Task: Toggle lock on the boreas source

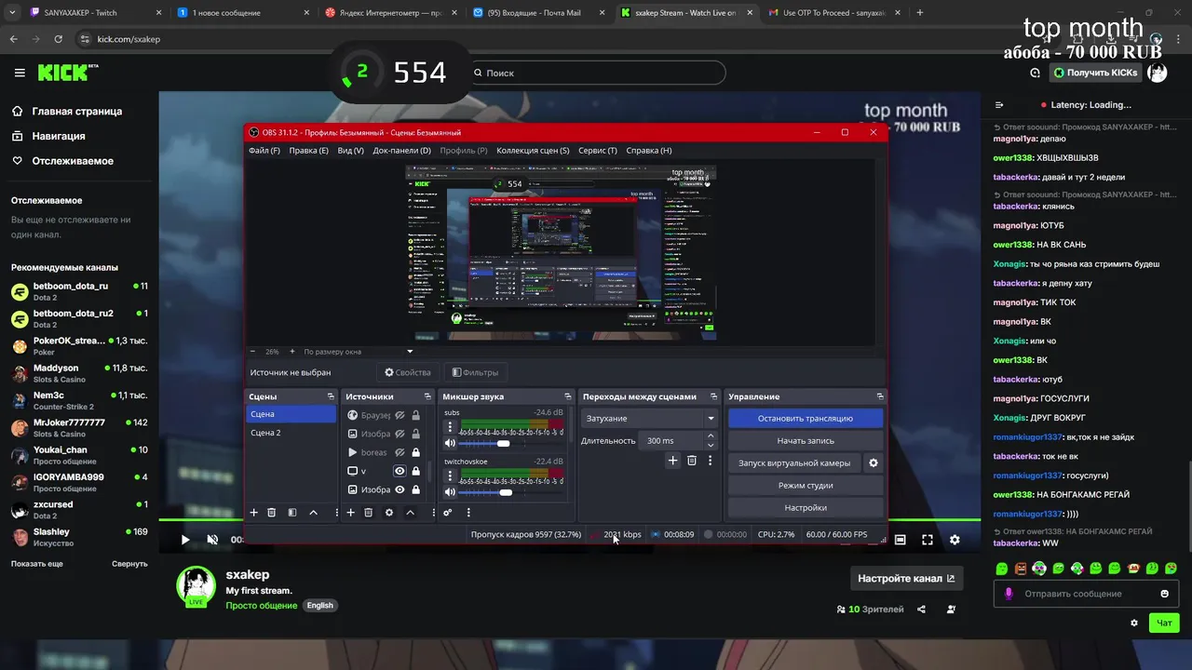Action: [x=416, y=452]
